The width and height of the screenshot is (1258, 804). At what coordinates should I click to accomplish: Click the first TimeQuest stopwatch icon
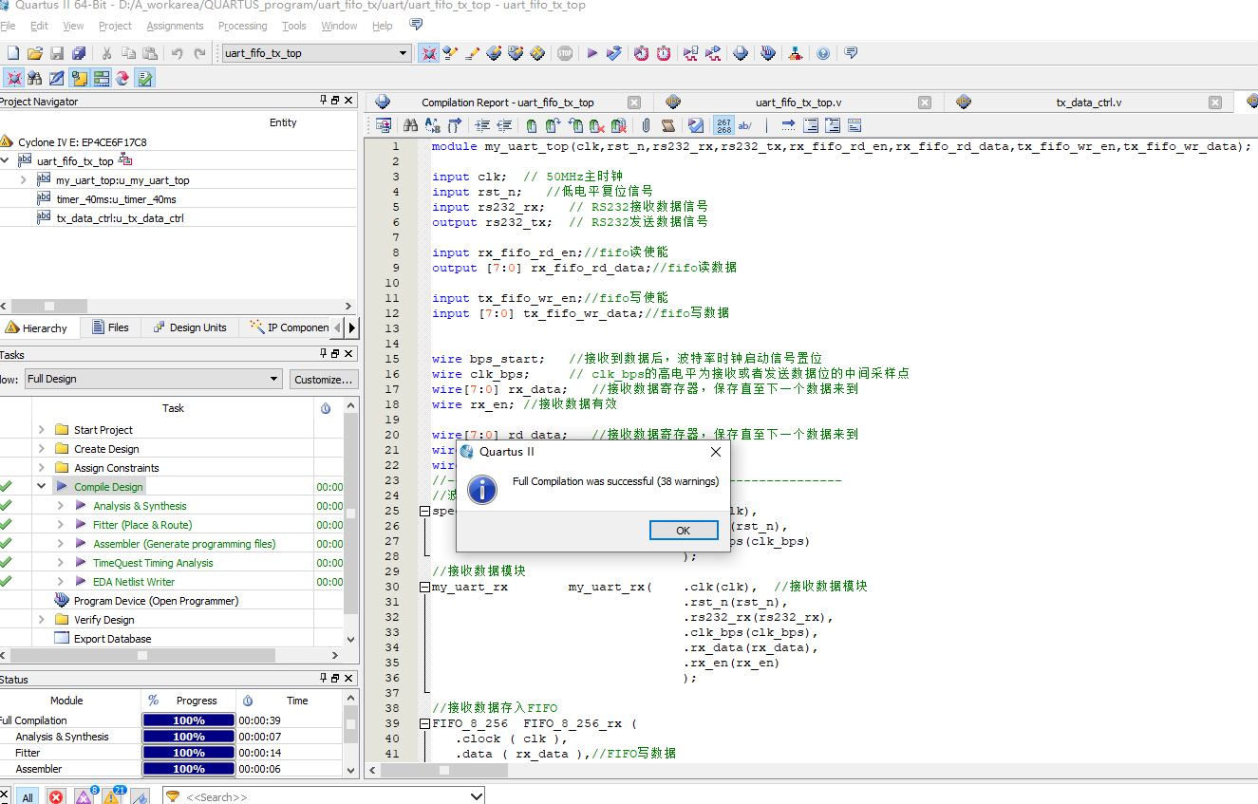point(642,53)
